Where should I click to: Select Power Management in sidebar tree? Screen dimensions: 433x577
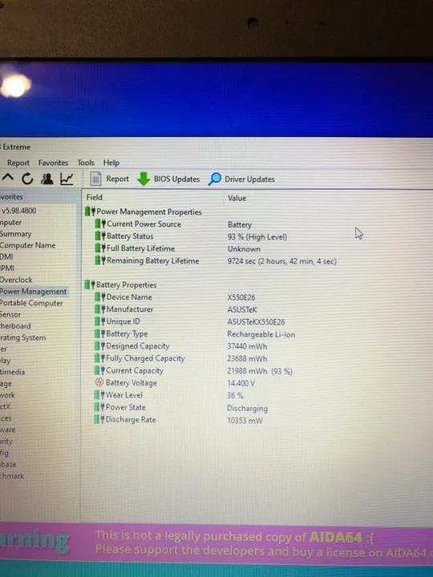(34, 292)
